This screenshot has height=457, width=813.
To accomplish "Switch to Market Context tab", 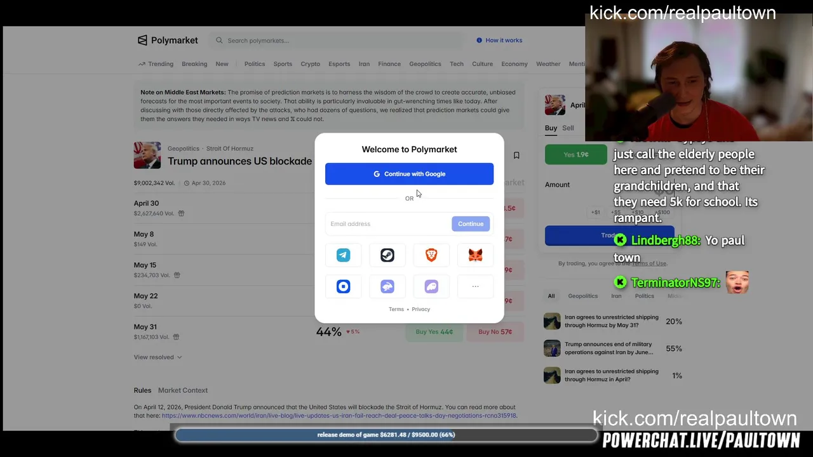I will pos(183,390).
